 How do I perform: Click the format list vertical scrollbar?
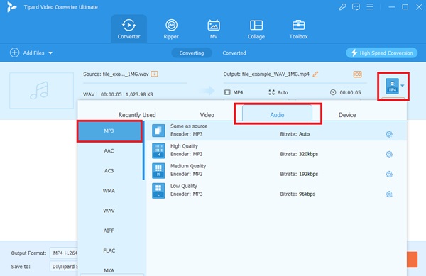pos(143,150)
